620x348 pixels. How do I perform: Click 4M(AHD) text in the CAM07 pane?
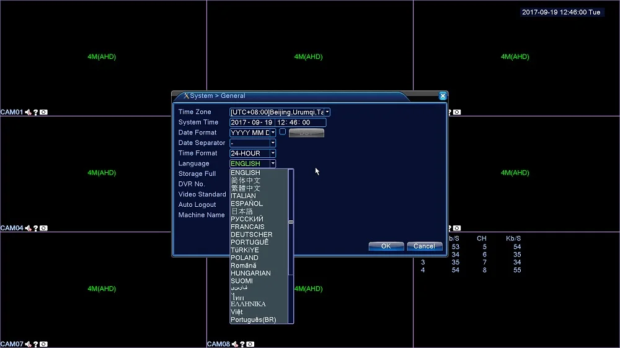[102, 289]
